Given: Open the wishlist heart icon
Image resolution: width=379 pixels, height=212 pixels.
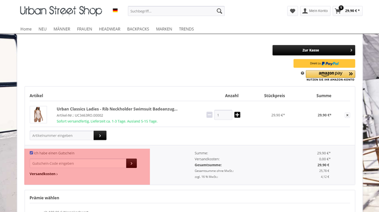Looking at the screenshot, I should [292, 11].
